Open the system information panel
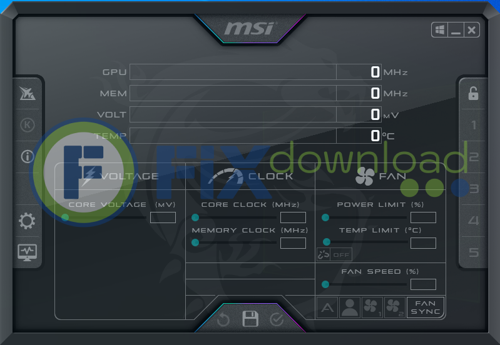Screen dimensions: 500x345 click(28, 156)
